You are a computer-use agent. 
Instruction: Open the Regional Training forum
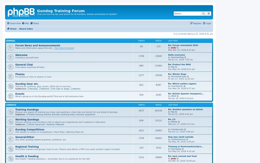click(27, 147)
